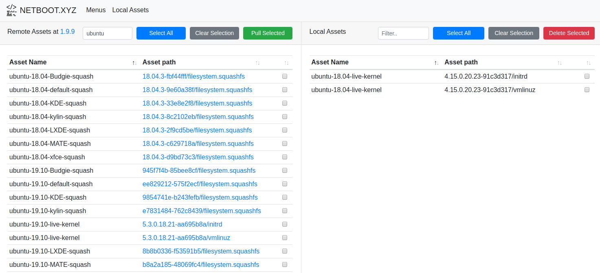
Task: Sort local assets by Asset Name arrow
Action: pyautogui.click(x=436, y=63)
